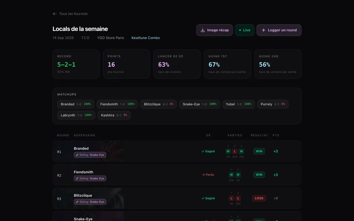Screen dimensions: 354x221
Task: Click the WIN badge in the R2 row
Action: pos(259,175)
